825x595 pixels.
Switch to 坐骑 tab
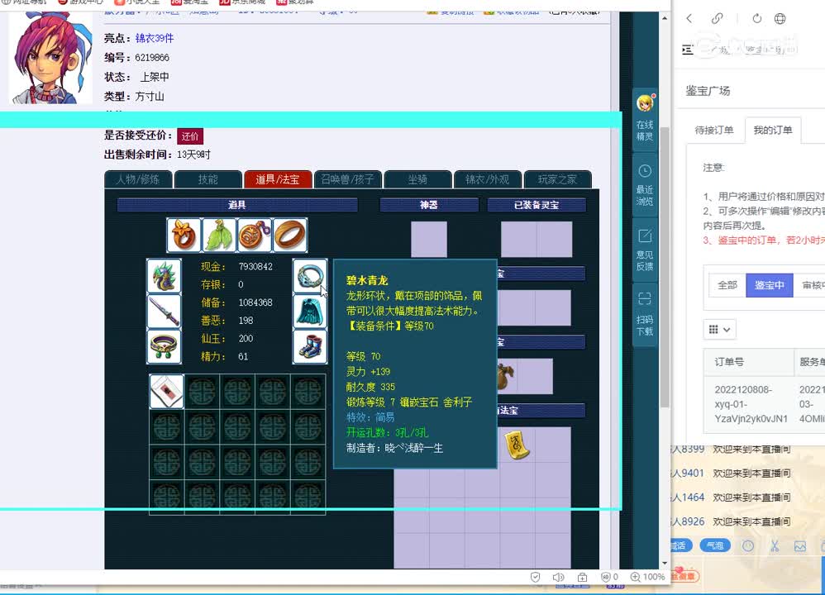pyautogui.click(x=417, y=179)
